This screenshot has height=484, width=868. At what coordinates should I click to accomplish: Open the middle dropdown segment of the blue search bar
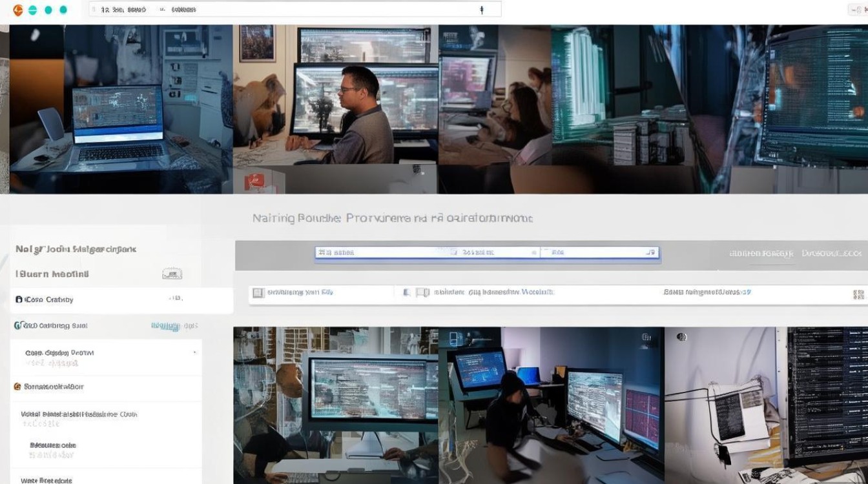point(499,253)
